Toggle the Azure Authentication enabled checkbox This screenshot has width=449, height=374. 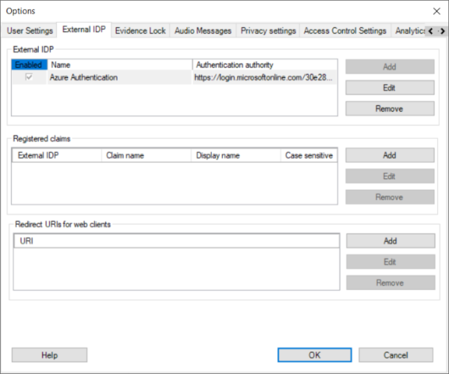click(x=29, y=77)
